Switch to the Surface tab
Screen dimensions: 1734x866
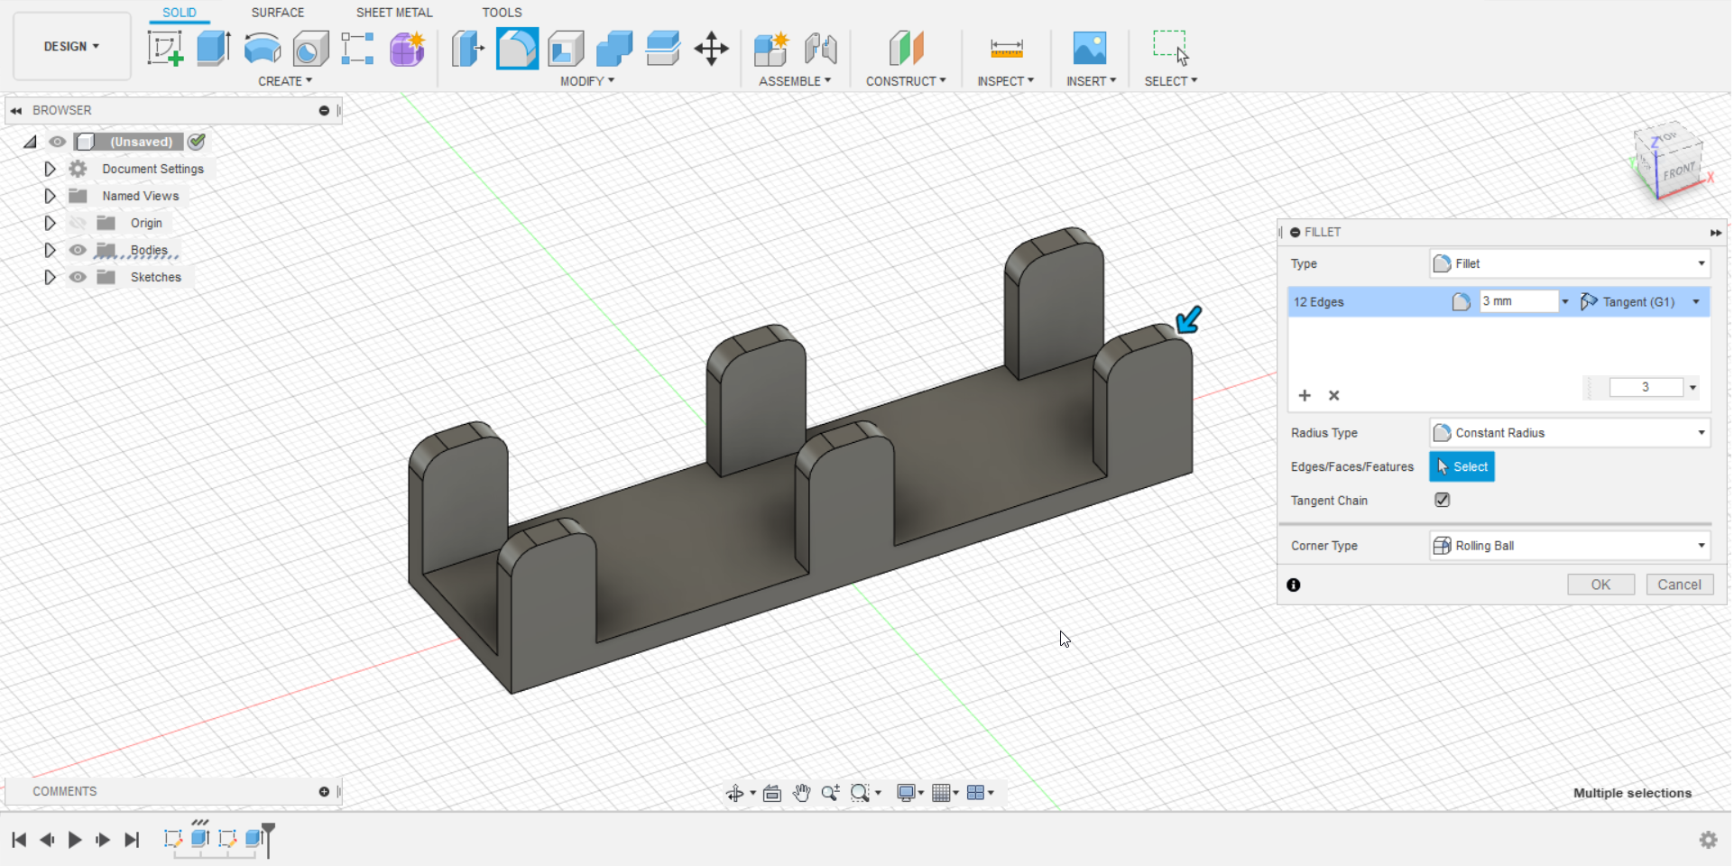[277, 13]
